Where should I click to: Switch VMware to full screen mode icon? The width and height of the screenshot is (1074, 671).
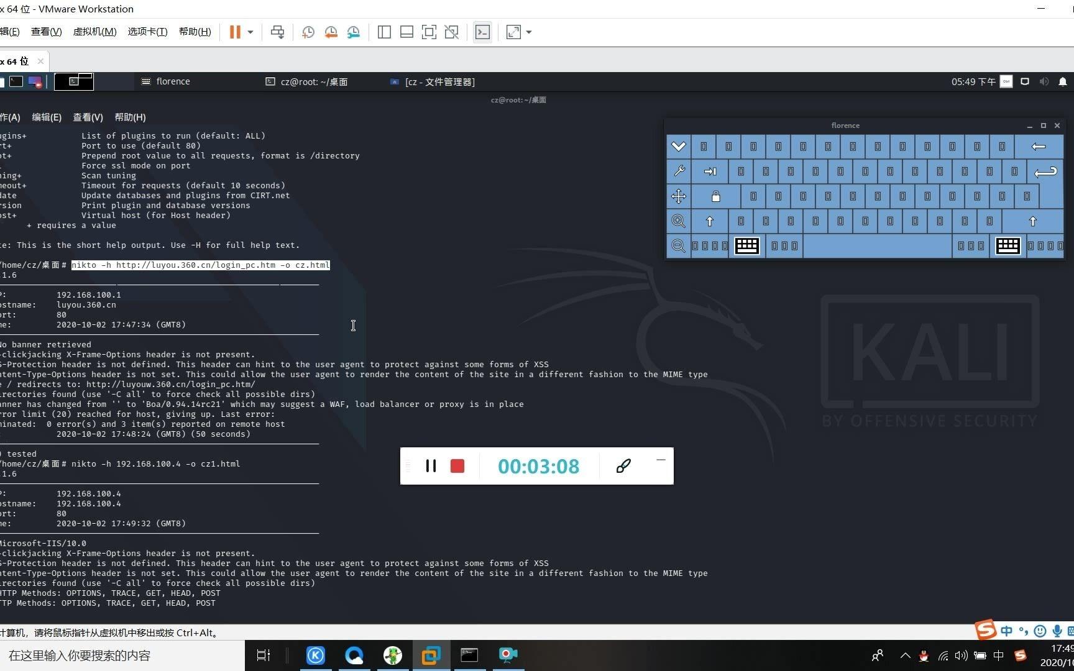coord(429,32)
